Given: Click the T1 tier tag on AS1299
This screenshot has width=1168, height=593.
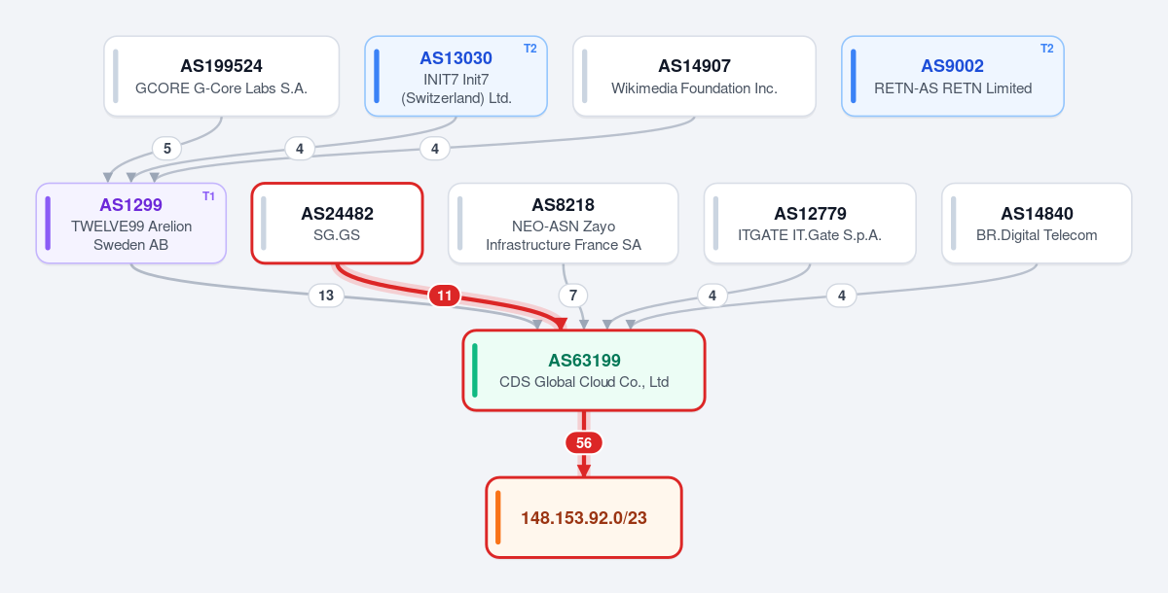Looking at the screenshot, I should (x=208, y=196).
